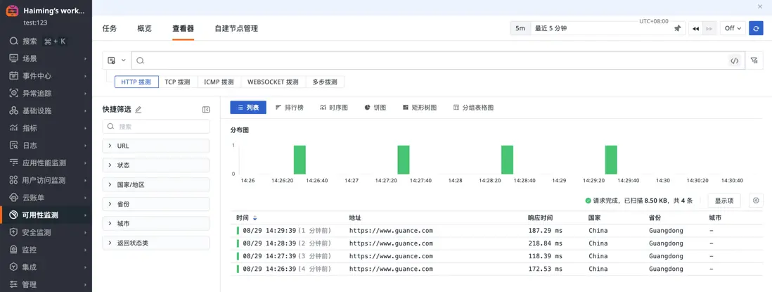Expand the 国家/地区 filter group
The height and width of the screenshot is (292, 772).
pos(156,184)
